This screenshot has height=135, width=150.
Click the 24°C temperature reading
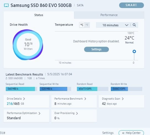tap(129, 38)
